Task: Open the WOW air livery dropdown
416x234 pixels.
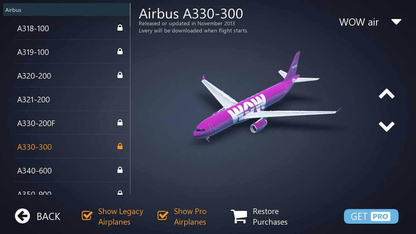Action: 370,22
